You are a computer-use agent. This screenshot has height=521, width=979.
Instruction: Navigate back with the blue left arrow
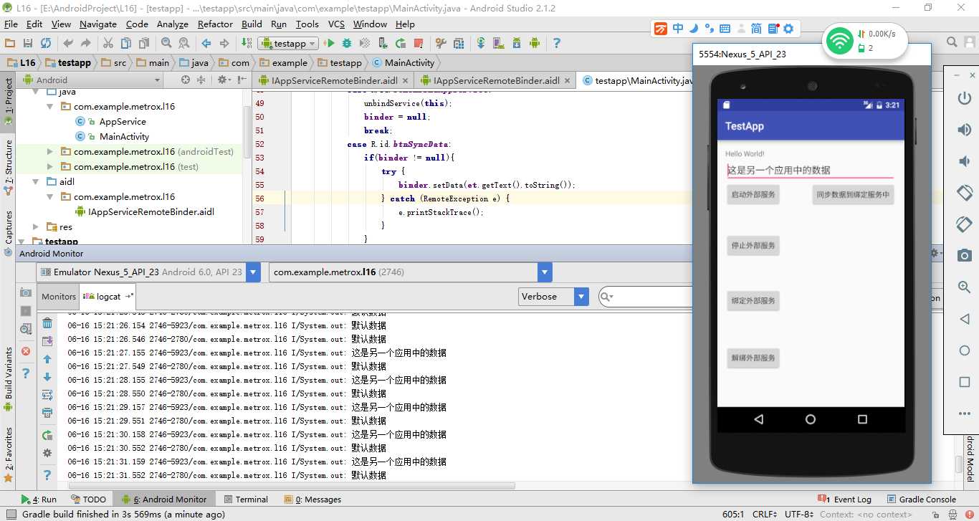click(x=206, y=43)
